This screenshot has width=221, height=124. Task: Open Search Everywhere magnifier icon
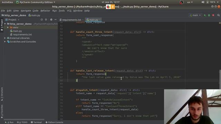(219, 15)
